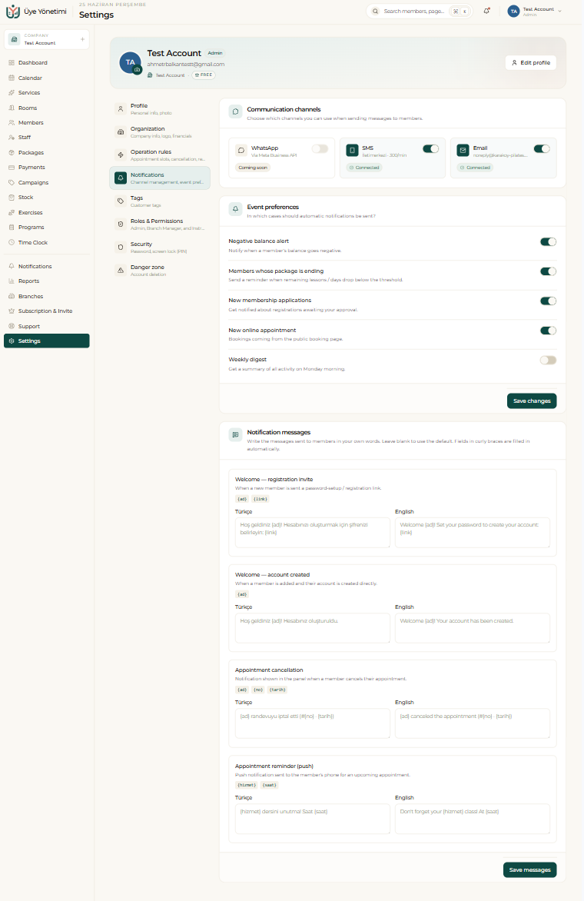The height and width of the screenshot is (901, 584).
Task: Click the {saat} placeholder tag
Action: pos(270,785)
